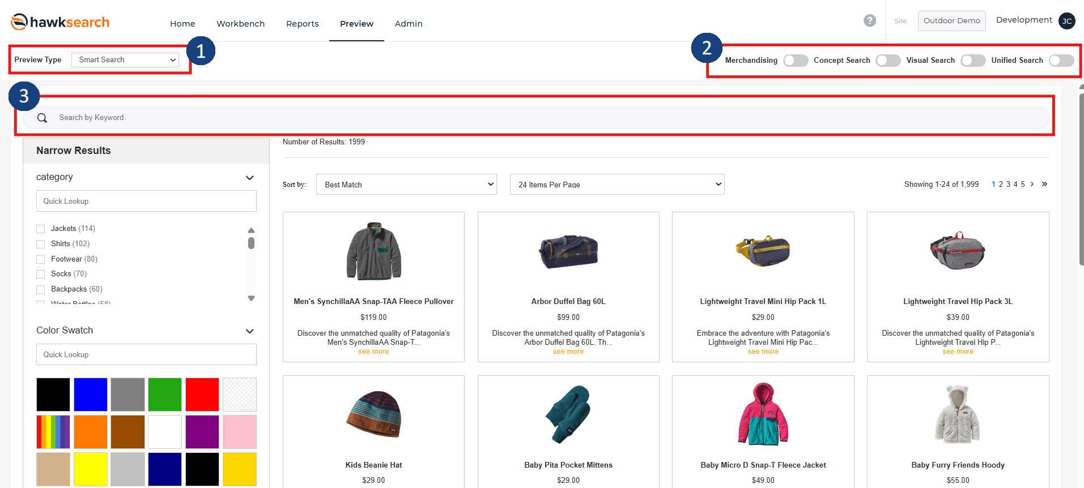Pick the orange color swatch
Image resolution: width=1084 pixels, height=488 pixels.
(x=91, y=432)
